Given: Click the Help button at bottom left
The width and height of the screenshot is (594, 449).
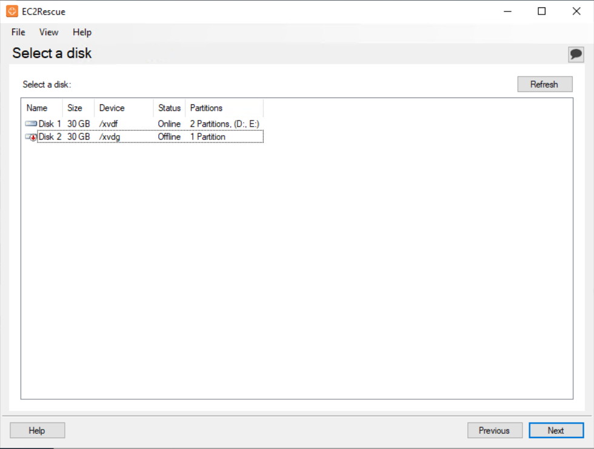Looking at the screenshot, I should [37, 430].
